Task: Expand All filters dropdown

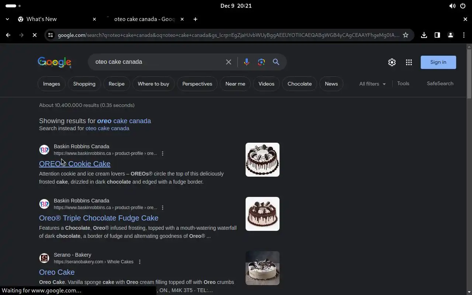Action: pos(372,84)
